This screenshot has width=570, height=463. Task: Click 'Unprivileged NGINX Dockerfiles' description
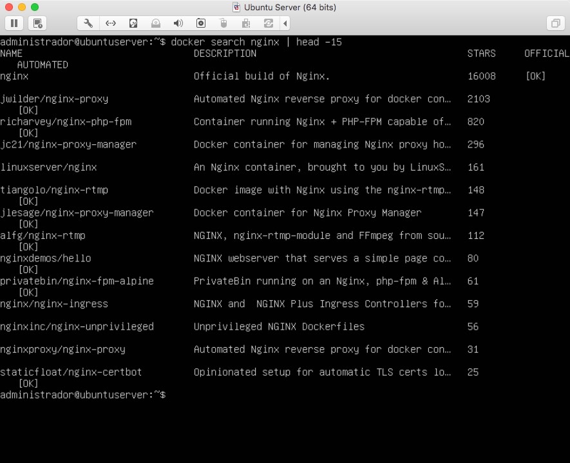pyautogui.click(x=279, y=326)
